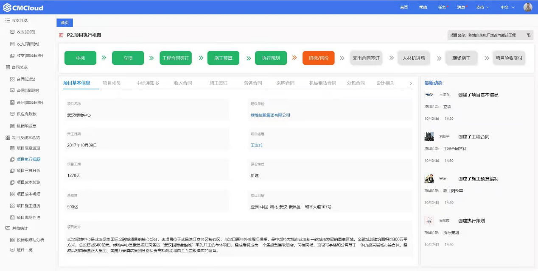Open the user avatar in top bar

pyautogui.click(x=528, y=7)
